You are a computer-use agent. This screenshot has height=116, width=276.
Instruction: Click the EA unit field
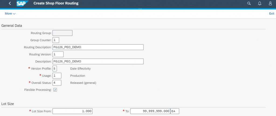point(175,111)
